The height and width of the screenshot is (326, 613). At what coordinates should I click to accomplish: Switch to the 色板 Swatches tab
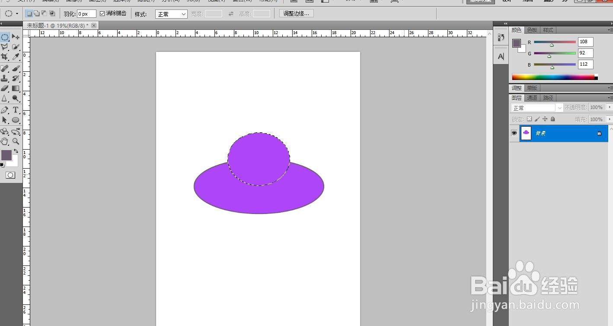point(532,30)
